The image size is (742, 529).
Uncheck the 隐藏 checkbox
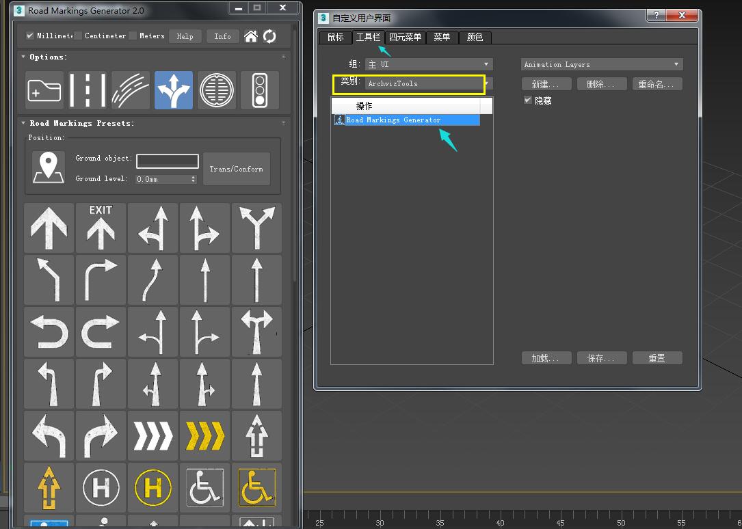tap(527, 100)
